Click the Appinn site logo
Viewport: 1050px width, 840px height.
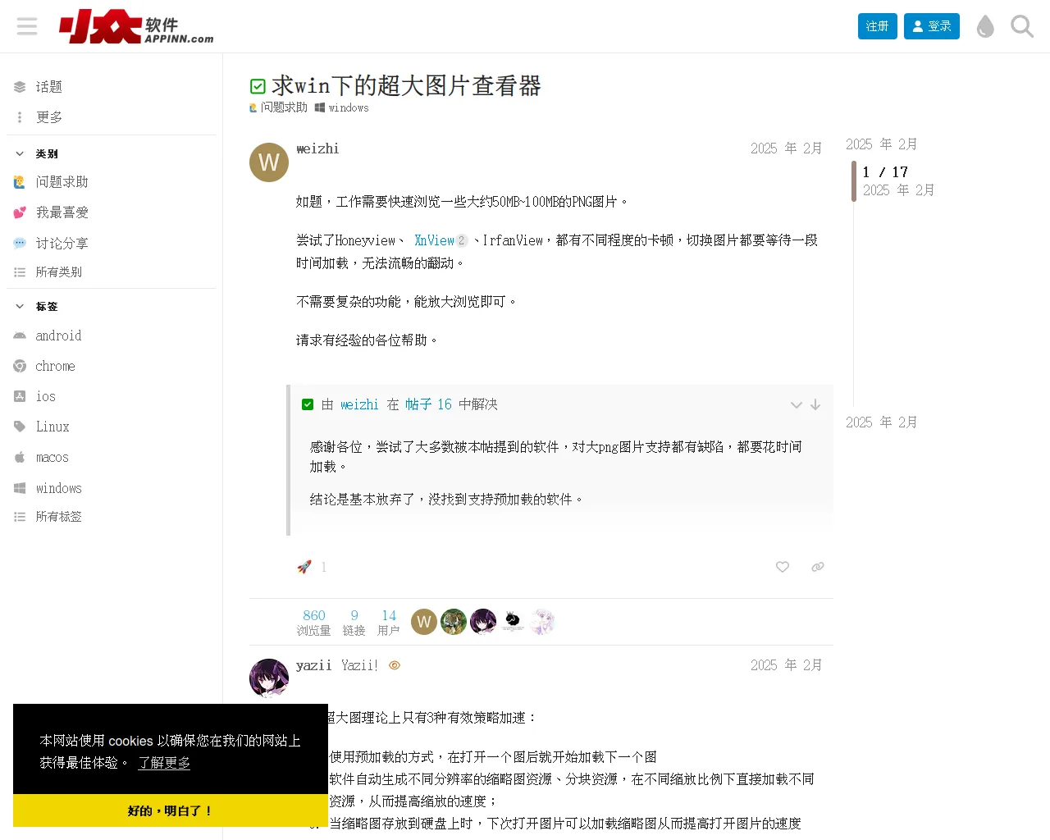click(x=136, y=26)
